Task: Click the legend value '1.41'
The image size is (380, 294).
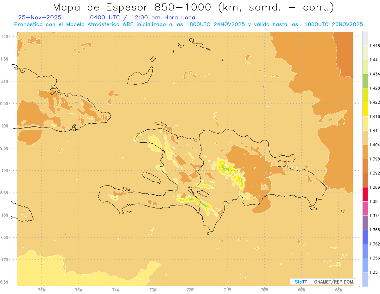Action: point(374,131)
